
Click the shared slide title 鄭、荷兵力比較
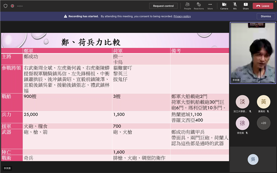[91, 42]
